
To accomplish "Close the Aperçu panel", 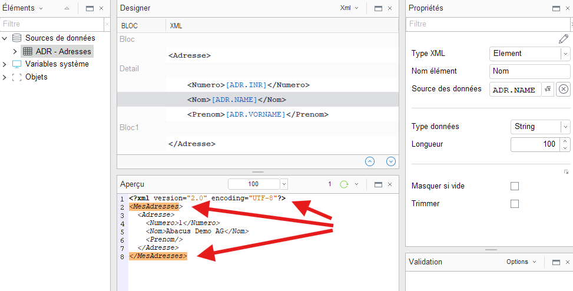I will click(390, 184).
